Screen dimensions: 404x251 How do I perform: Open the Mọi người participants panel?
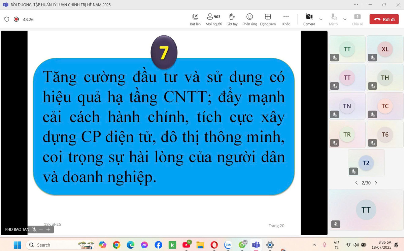(213, 19)
